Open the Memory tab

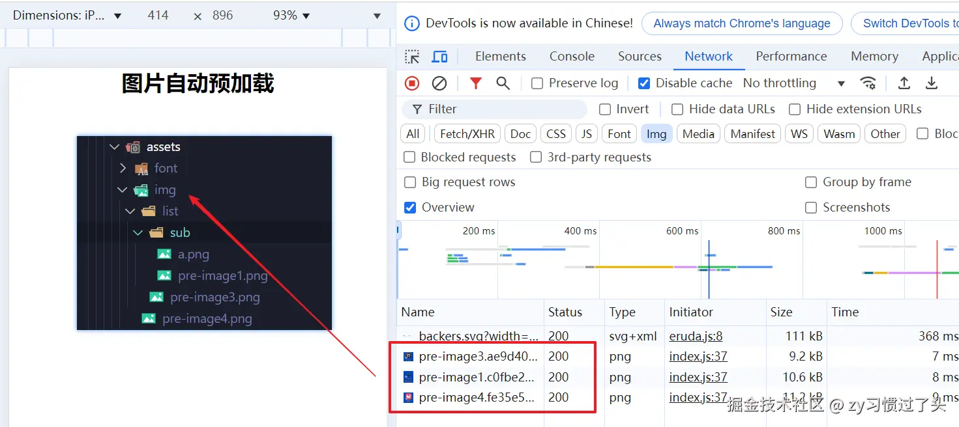(874, 57)
